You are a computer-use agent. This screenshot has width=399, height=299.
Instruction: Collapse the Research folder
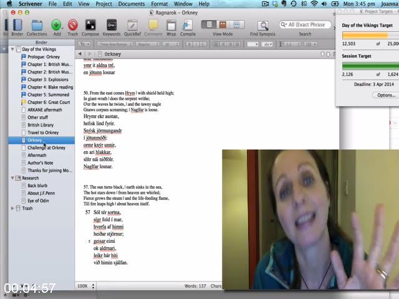(x=12, y=178)
